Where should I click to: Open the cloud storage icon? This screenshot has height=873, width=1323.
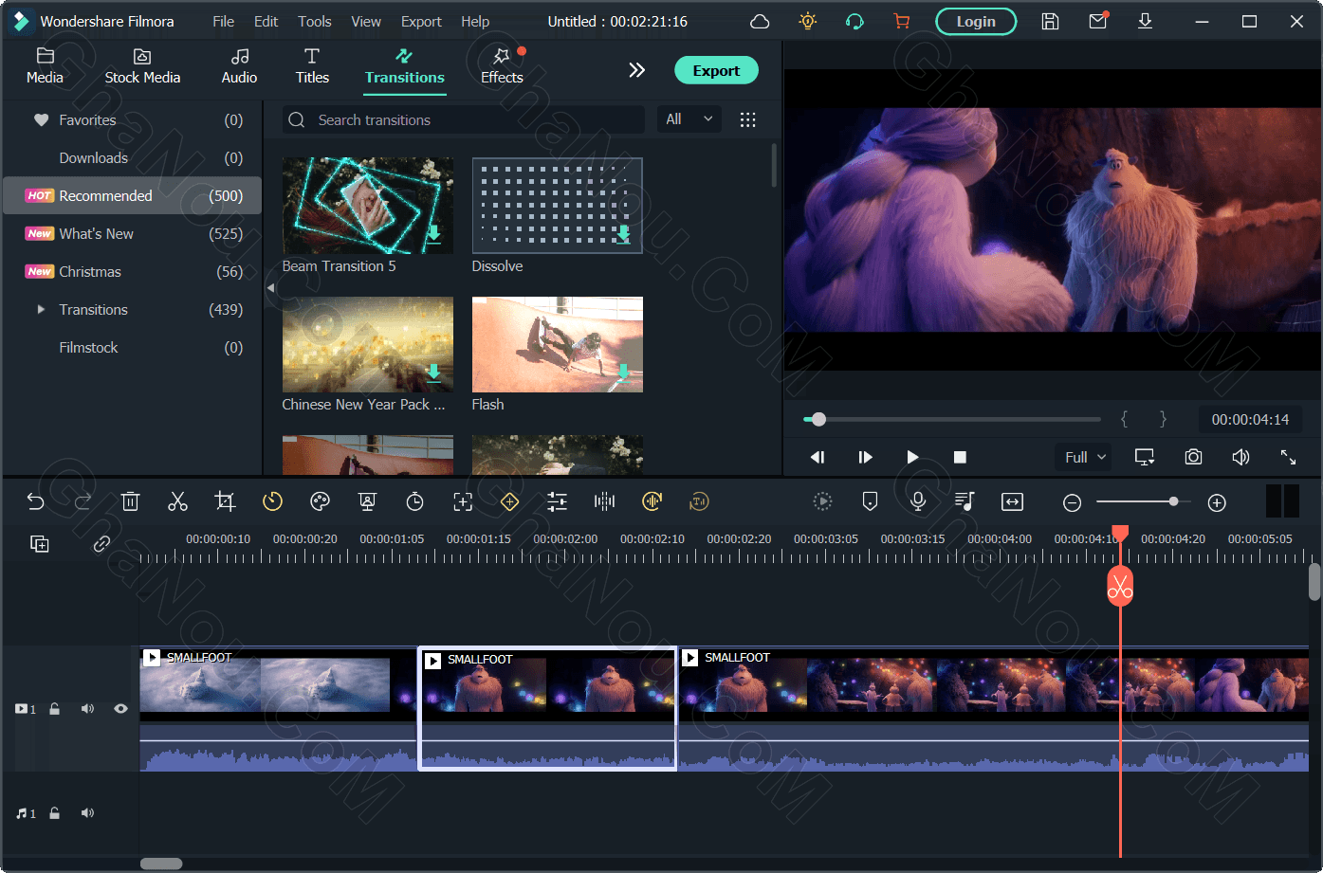tap(760, 22)
